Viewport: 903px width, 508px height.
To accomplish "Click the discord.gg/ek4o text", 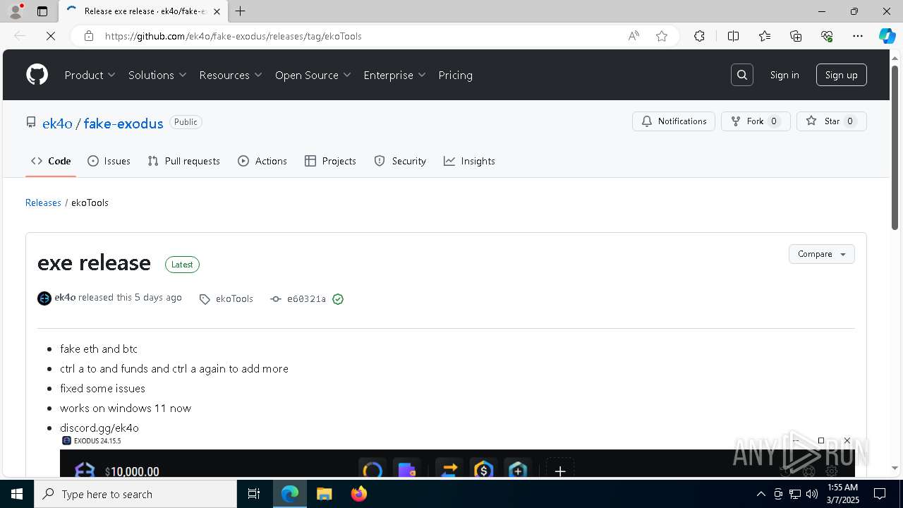I will [x=99, y=428].
